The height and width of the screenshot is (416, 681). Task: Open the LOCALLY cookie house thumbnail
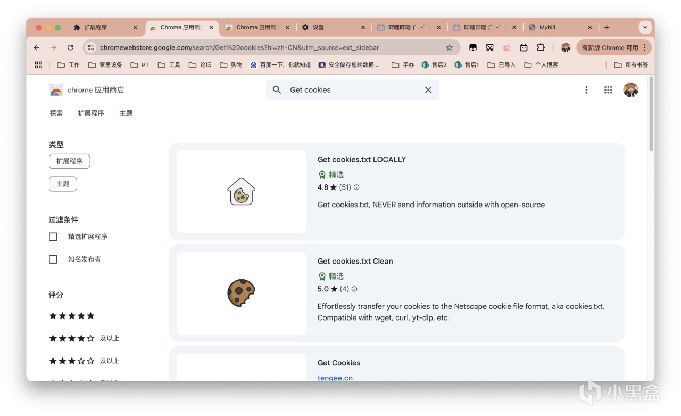(242, 192)
